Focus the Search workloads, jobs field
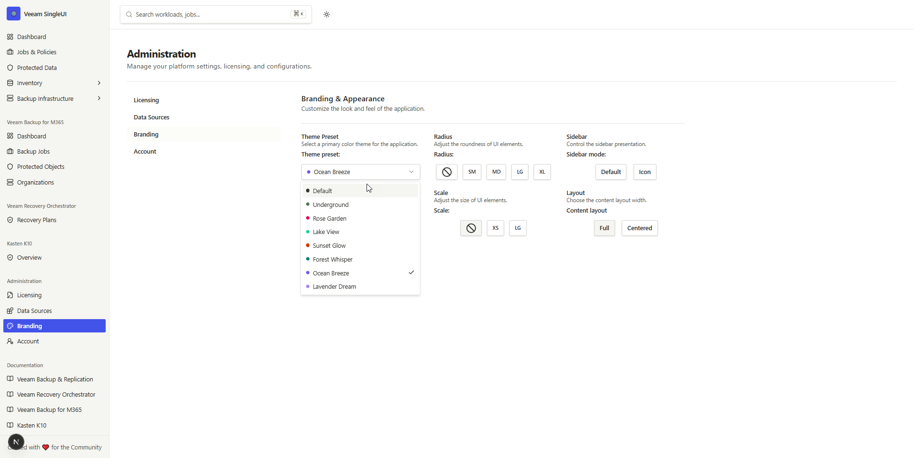914x458 pixels. (216, 14)
